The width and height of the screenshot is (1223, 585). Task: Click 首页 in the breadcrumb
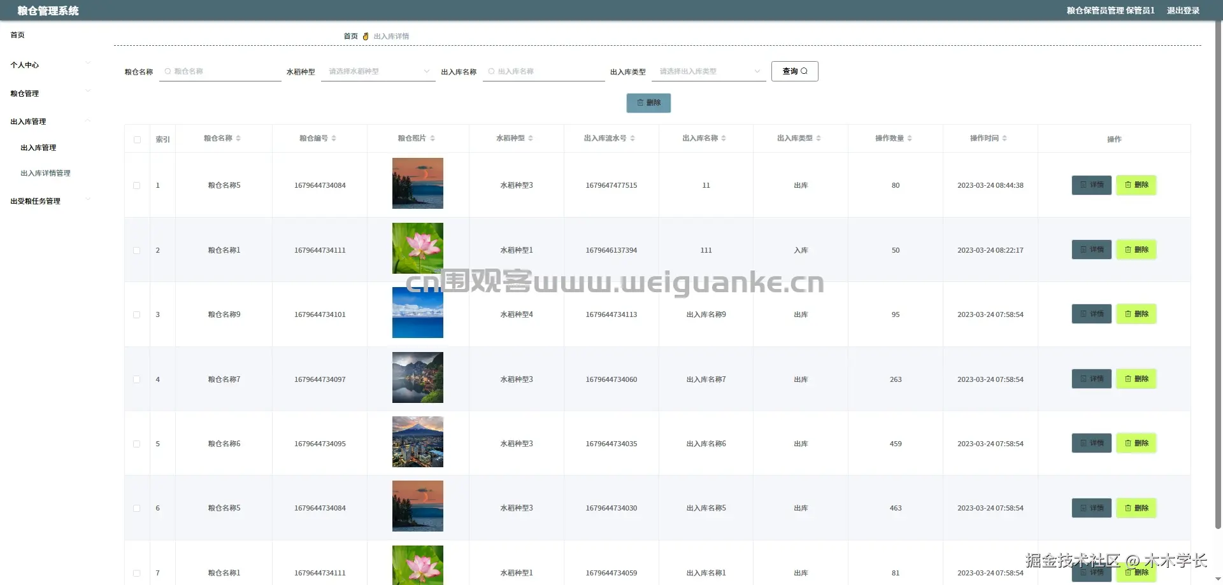[x=350, y=36]
